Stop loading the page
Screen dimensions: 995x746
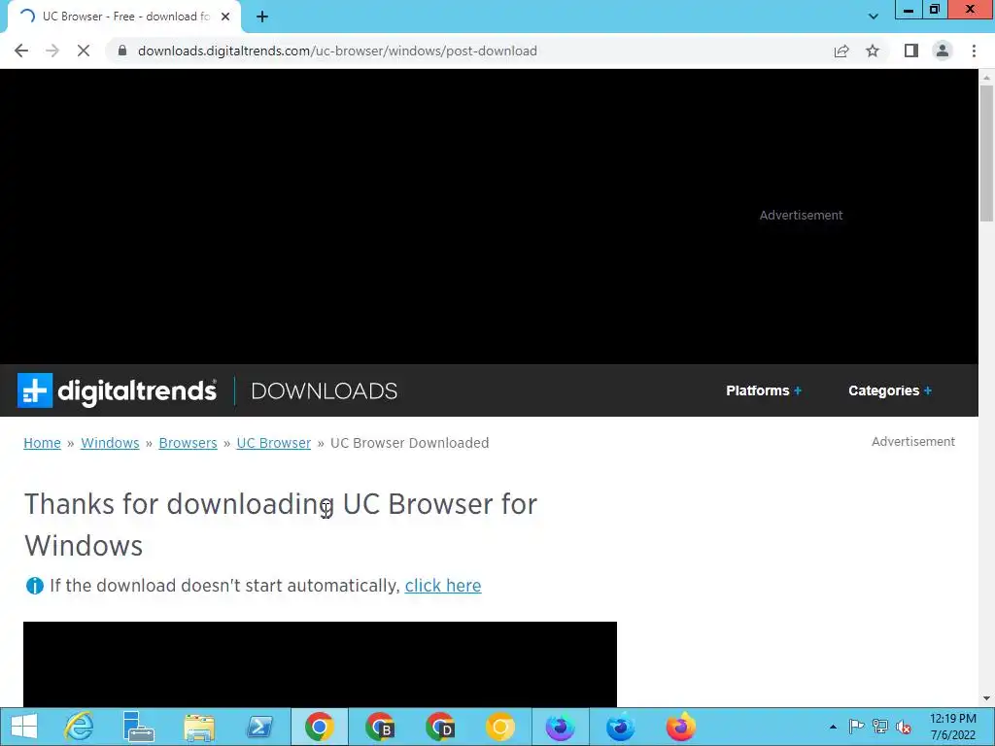[84, 51]
